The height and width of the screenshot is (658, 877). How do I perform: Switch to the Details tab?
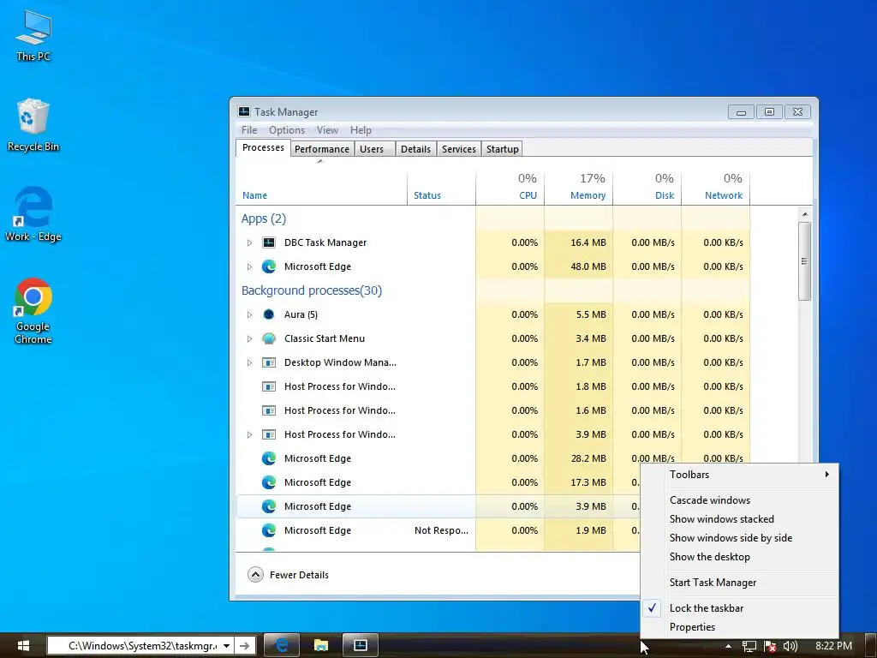[415, 149]
